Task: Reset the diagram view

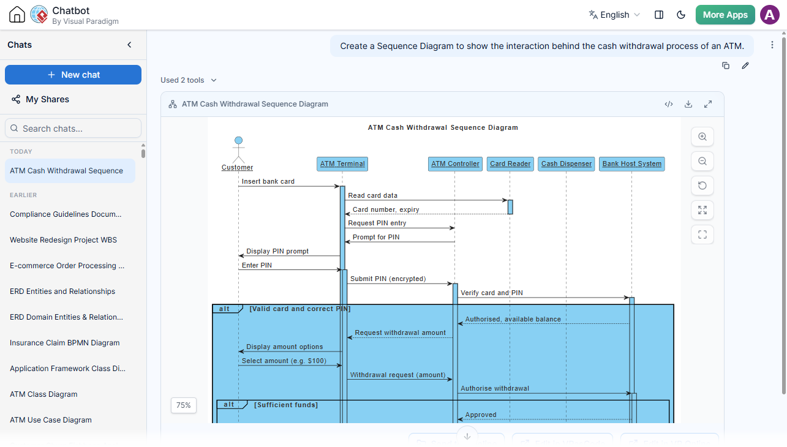Action: (x=702, y=186)
